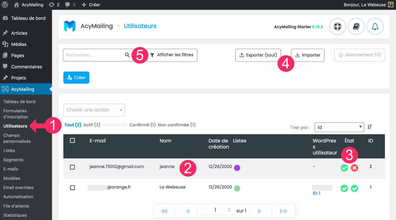Focus the Rechercher search field
396x220 pixels.
click(x=93, y=55)
